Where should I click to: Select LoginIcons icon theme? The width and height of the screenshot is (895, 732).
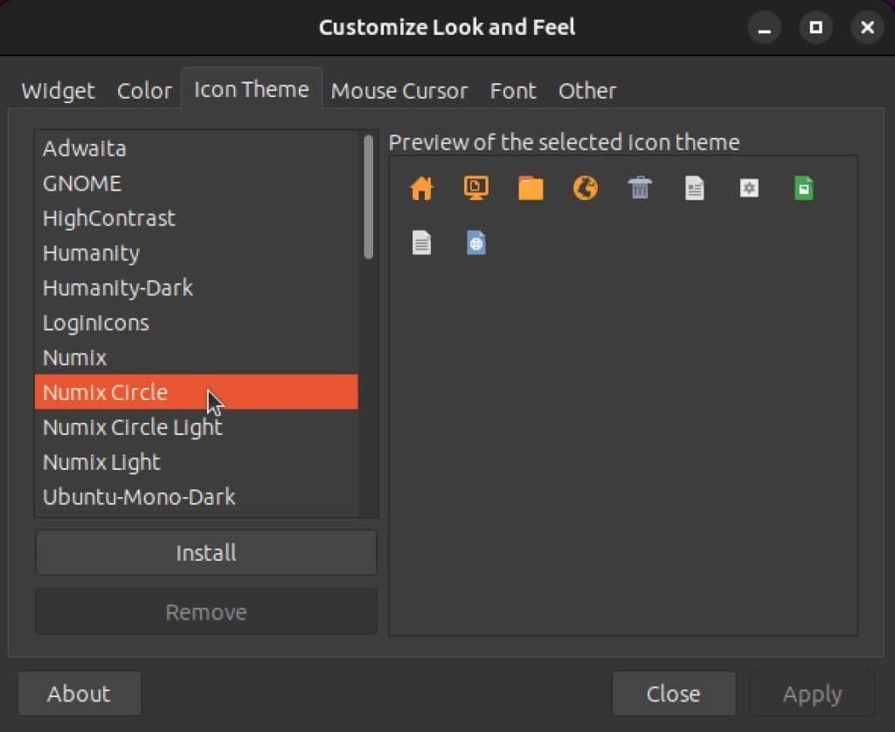197,322
